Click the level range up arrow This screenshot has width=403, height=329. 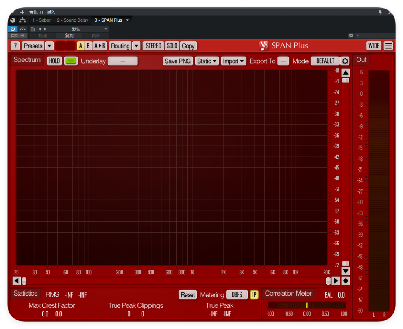click(346, 73)
